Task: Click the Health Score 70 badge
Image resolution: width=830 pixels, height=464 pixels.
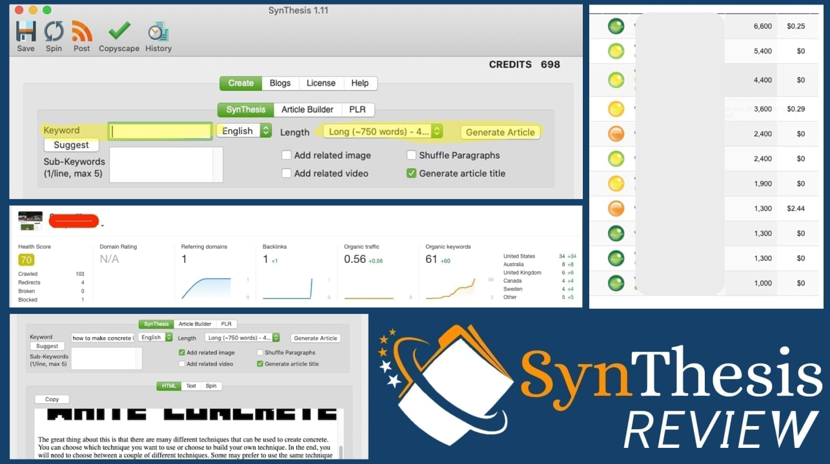Action: point(26,260)
